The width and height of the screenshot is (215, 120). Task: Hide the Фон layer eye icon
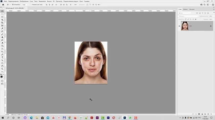(x=179, y=26)
